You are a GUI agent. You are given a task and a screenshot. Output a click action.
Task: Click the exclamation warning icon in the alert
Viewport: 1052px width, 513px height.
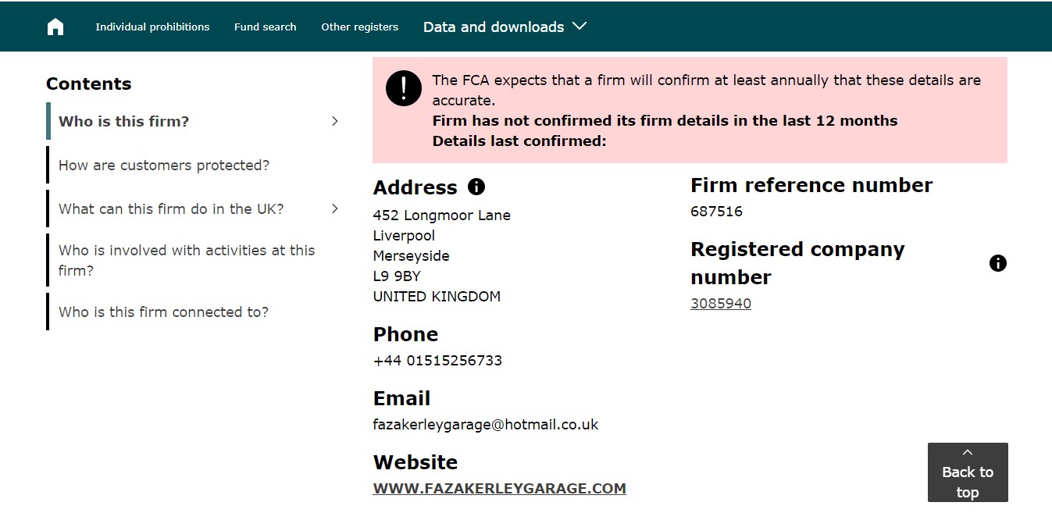404,89
